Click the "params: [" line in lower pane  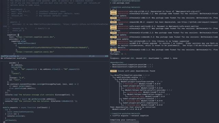pos(14,63)
